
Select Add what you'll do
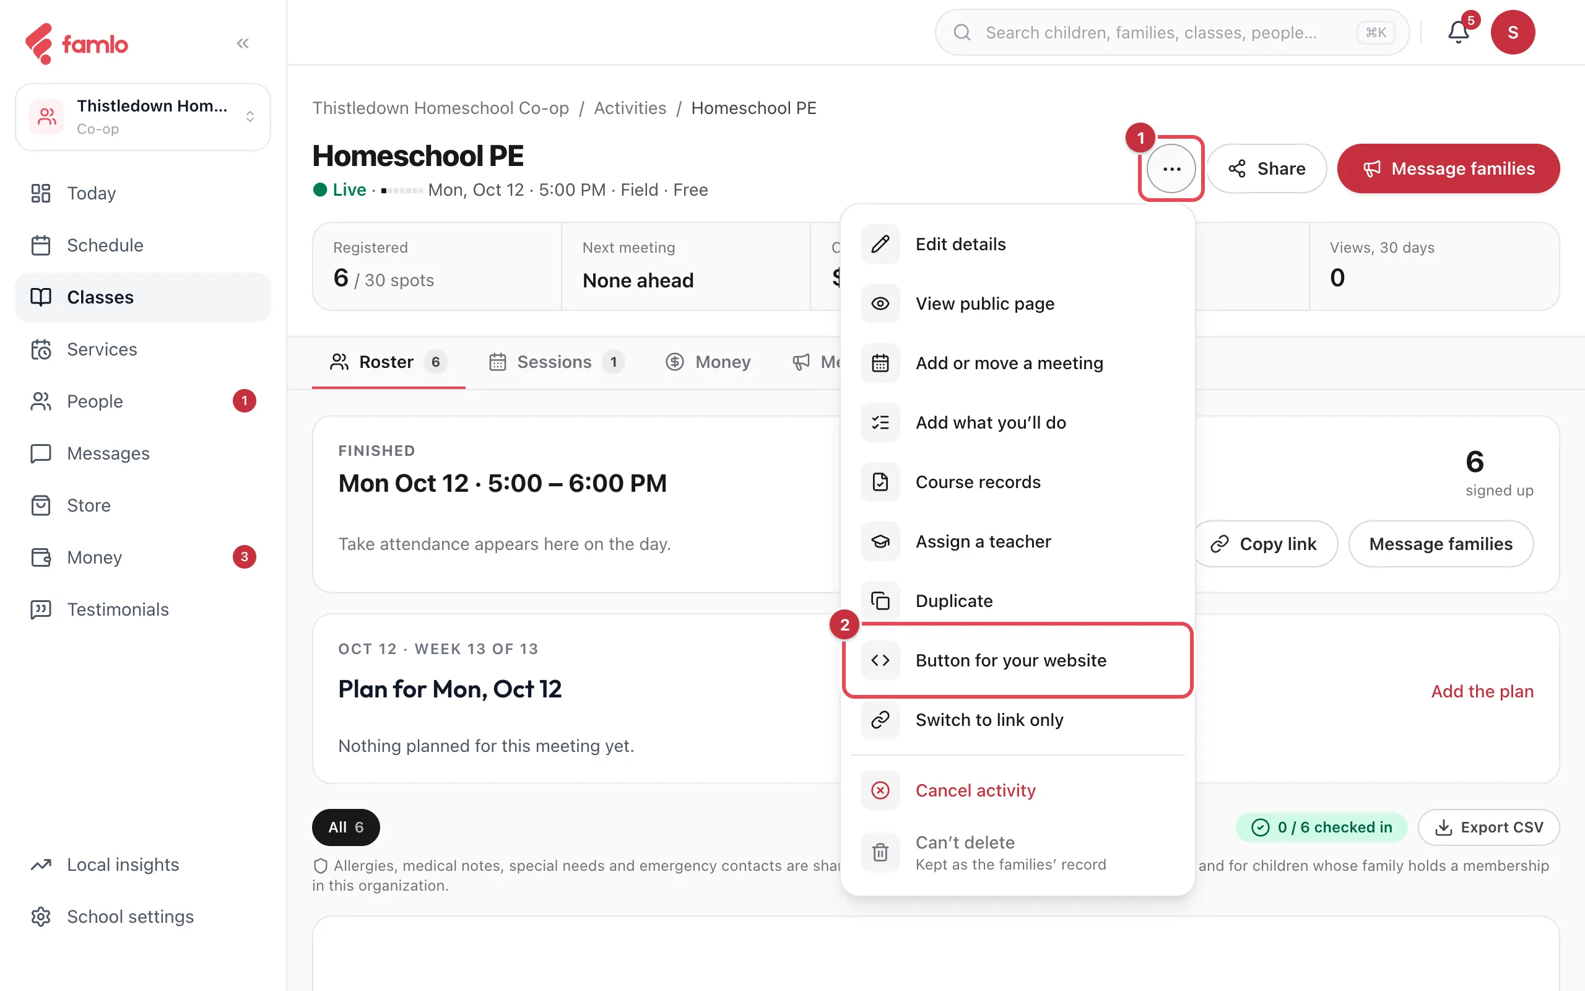point(1017,422)
